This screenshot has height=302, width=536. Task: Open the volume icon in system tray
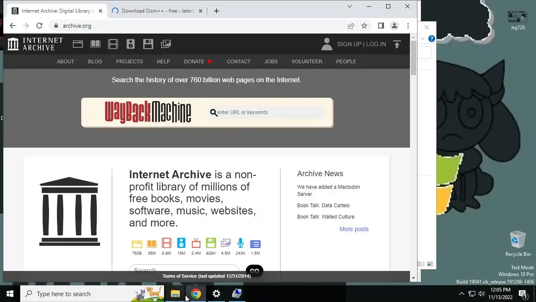click(x=482, y=294)
